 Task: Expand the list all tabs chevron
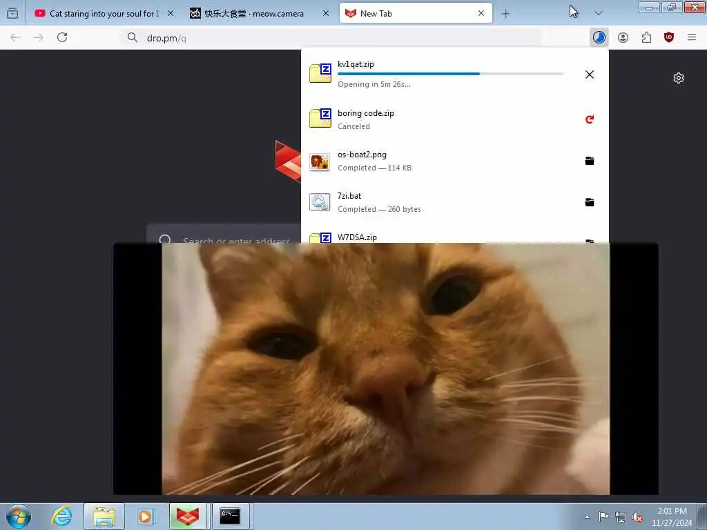tap(599, 14)
